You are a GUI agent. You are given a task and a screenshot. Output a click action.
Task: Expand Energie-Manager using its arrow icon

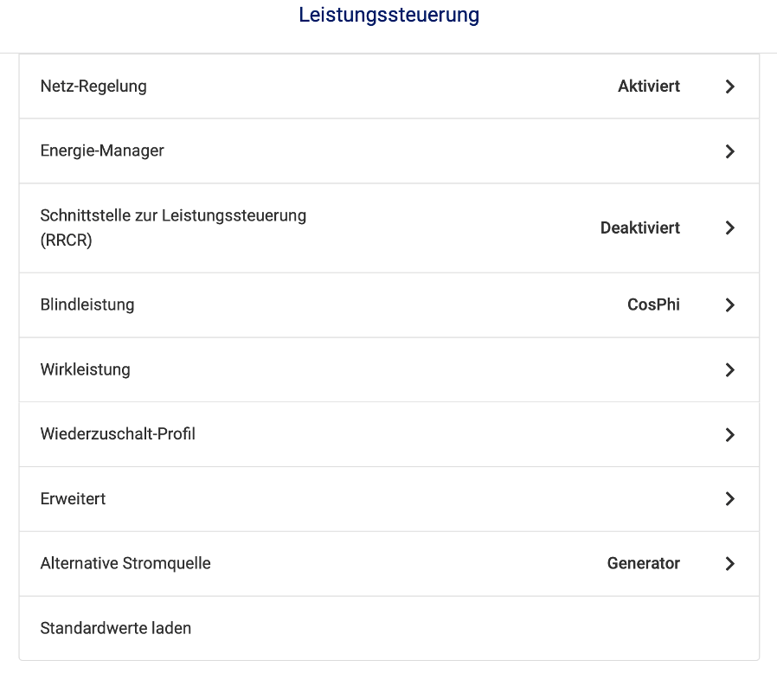(729, 151)
